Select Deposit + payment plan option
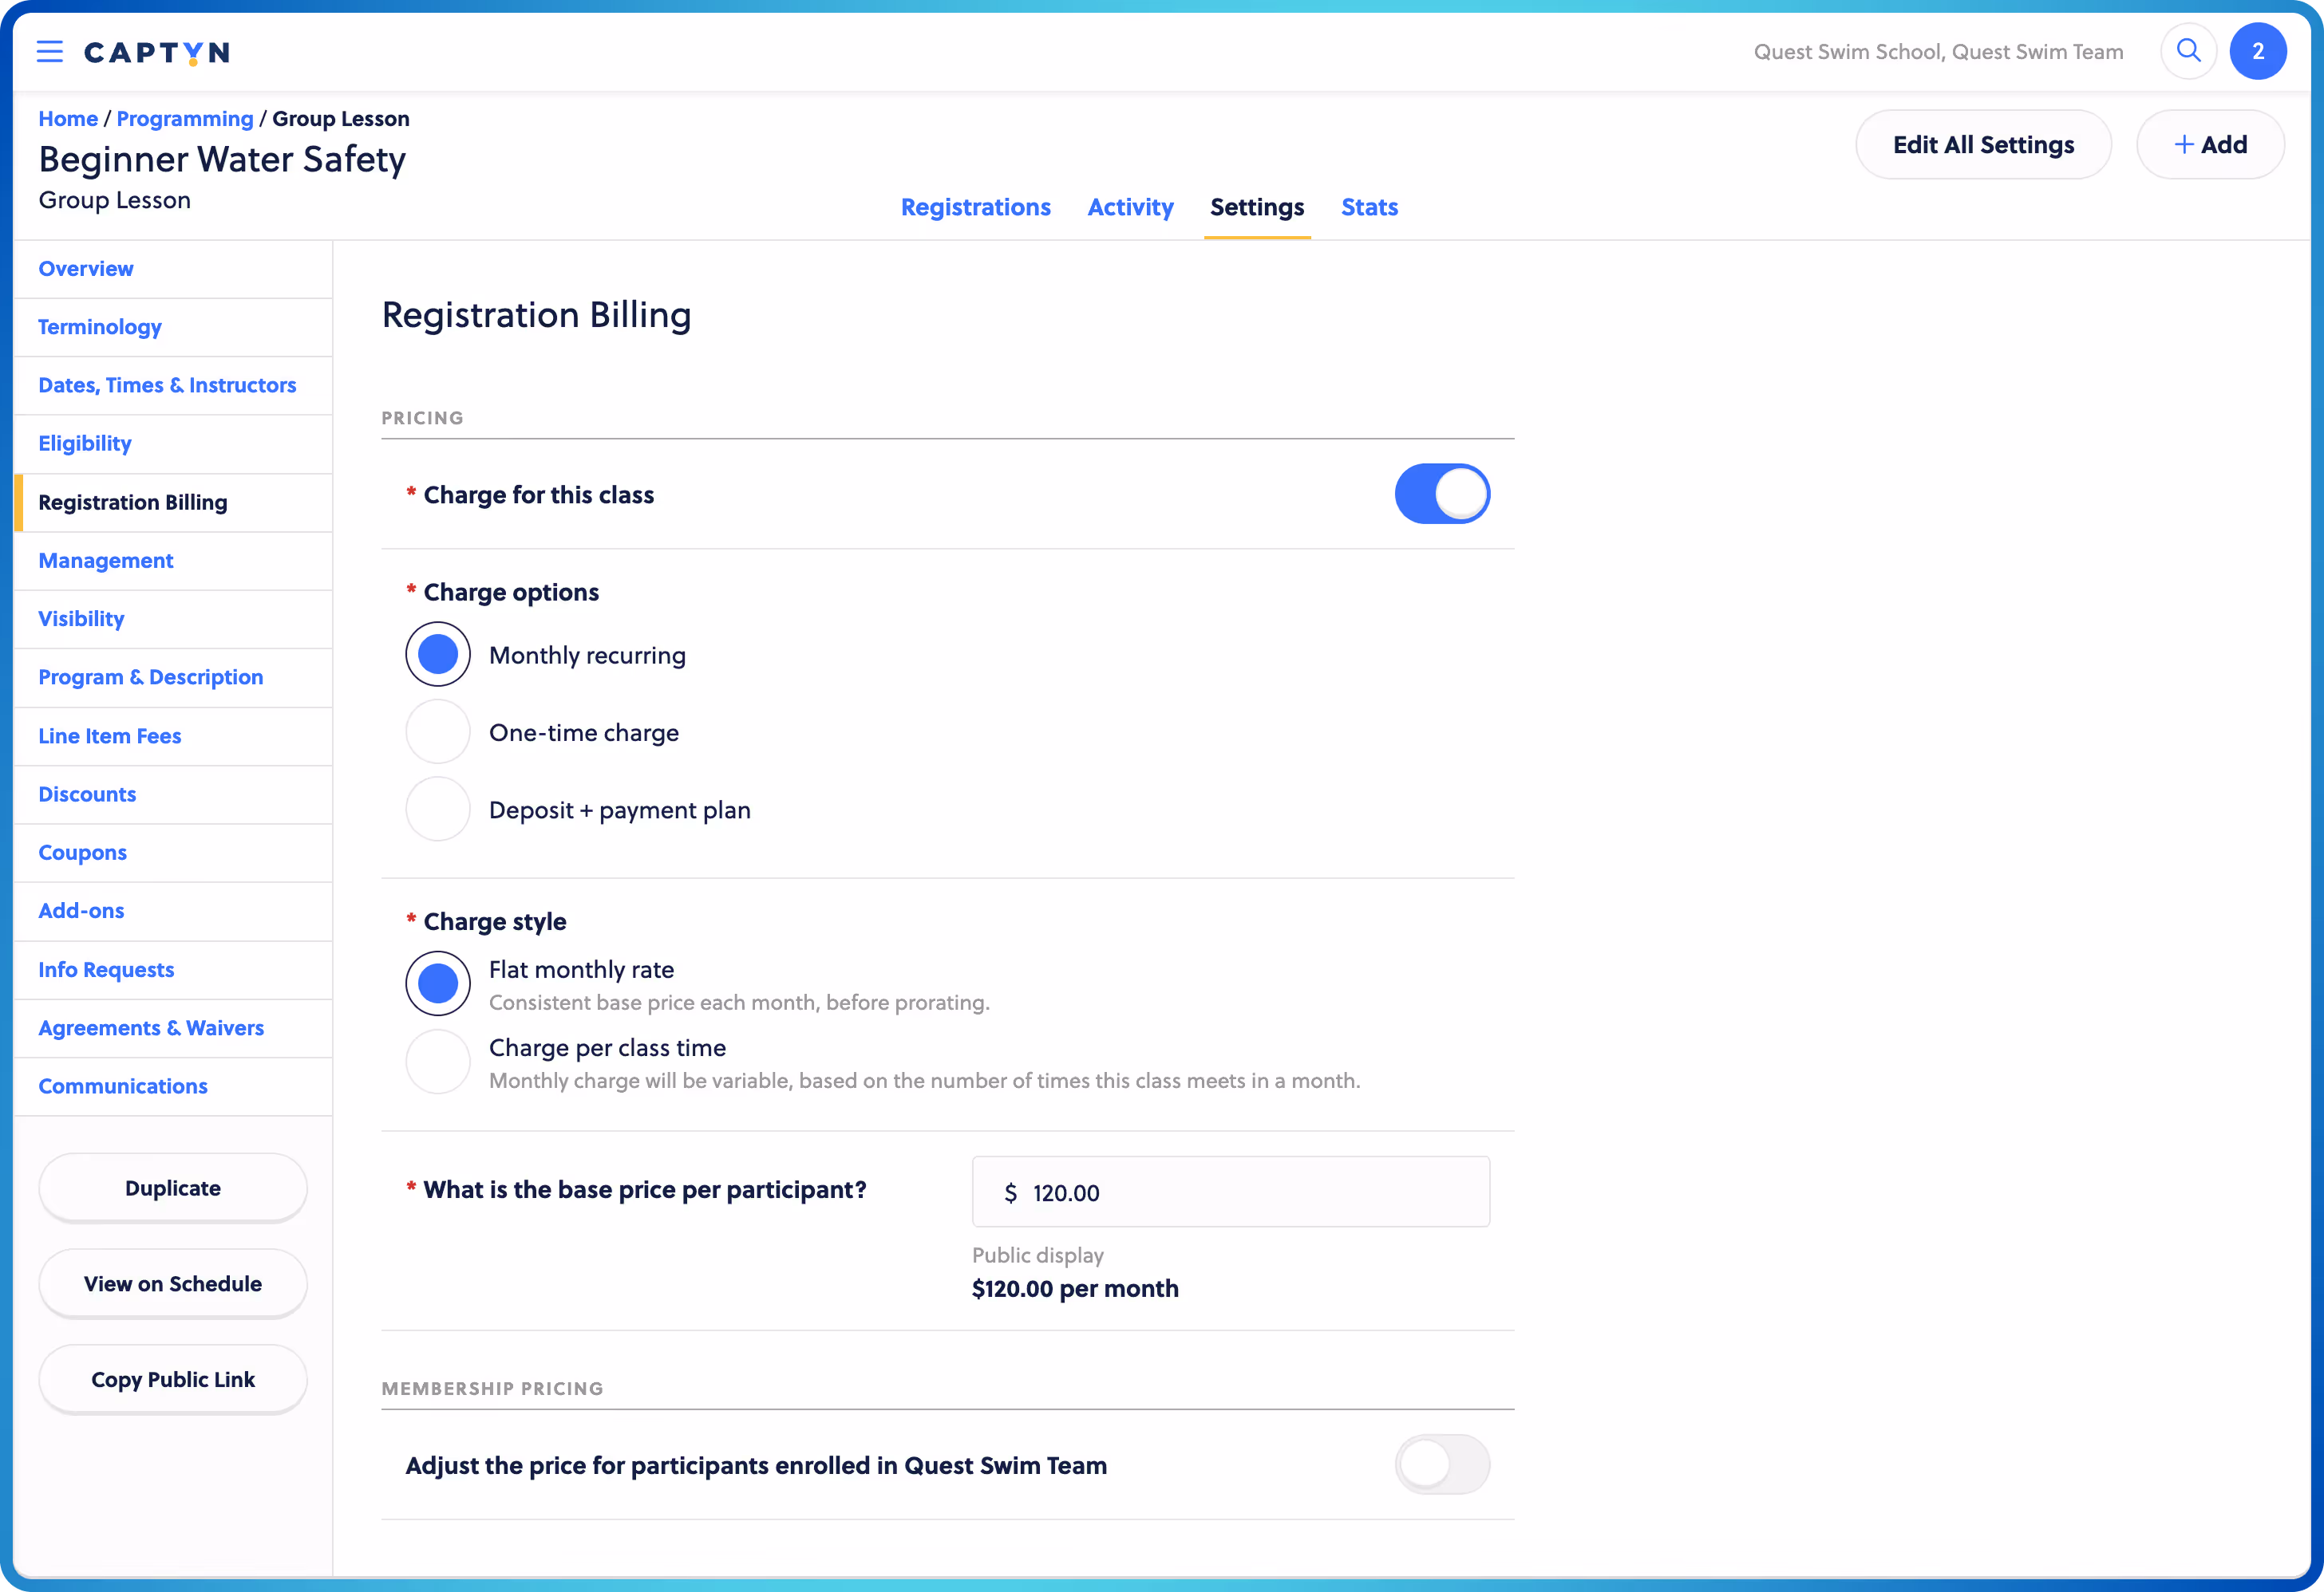The width and height of the screenshot is (2324, 1592). pos(437,810)
